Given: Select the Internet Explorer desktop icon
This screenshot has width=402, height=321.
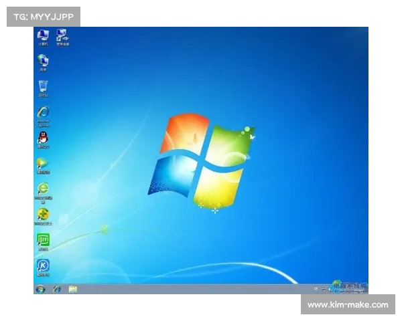Looking at the screenshot, I should (x=43, y=116).
